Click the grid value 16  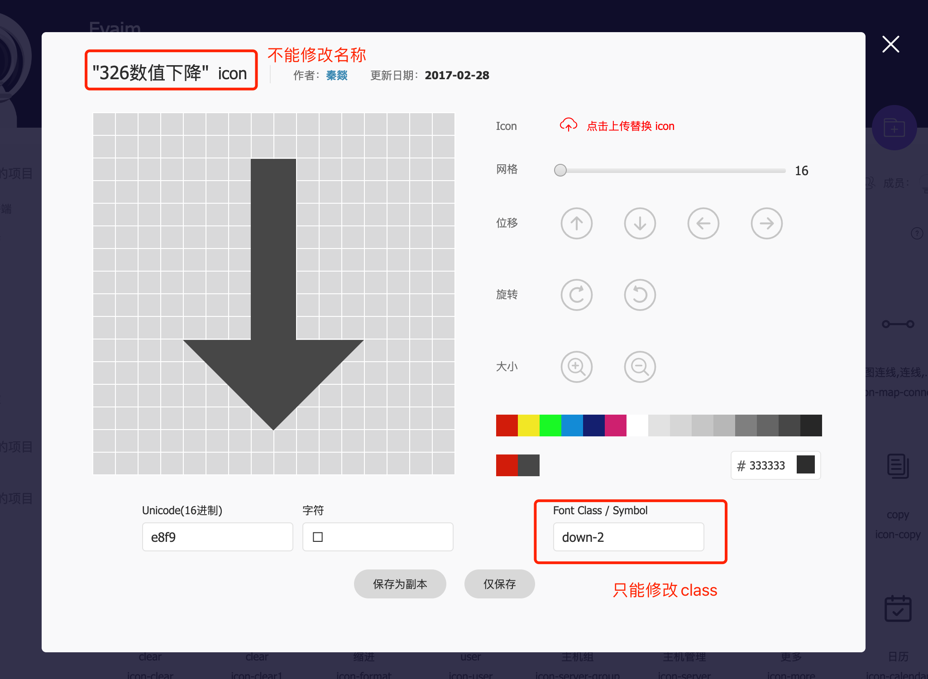802,171
